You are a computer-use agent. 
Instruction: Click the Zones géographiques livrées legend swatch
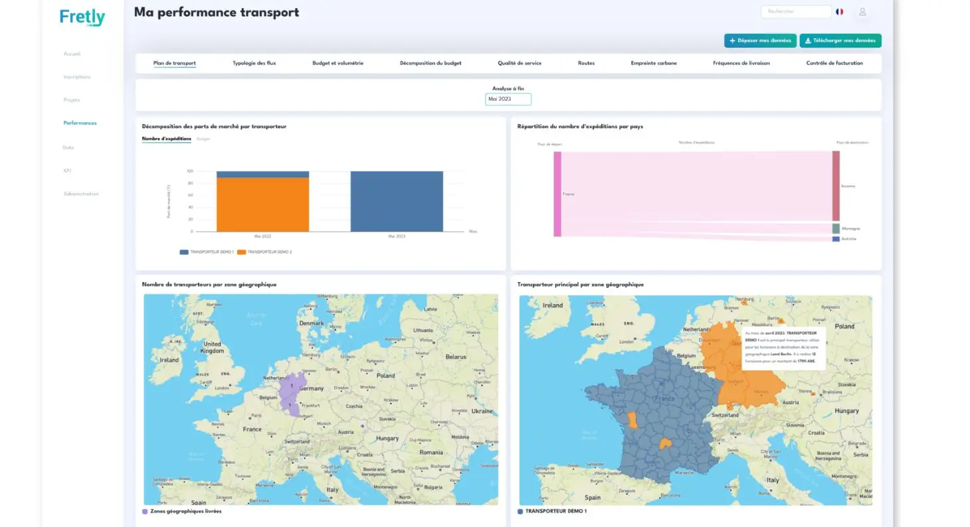[x=145, y=512]
